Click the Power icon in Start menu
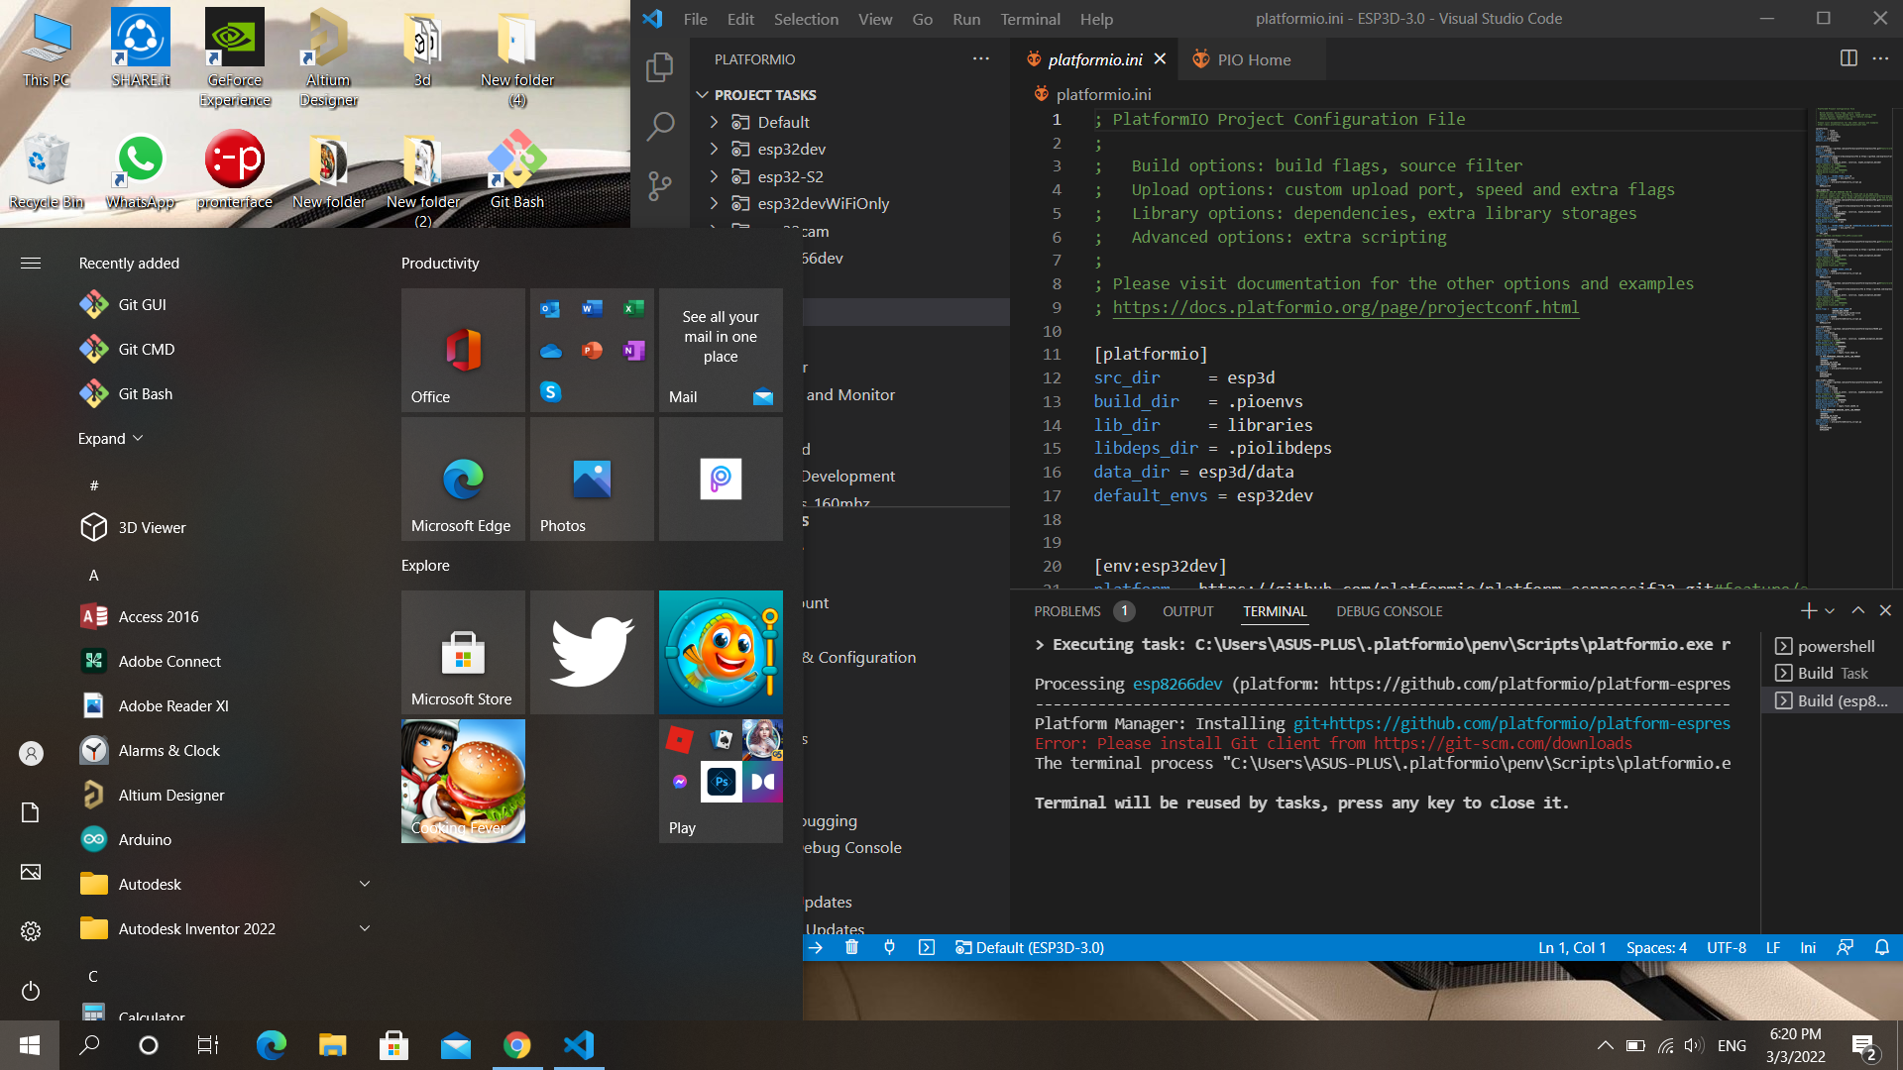Viewport: 1903px width, 1070px height. (x=31, y=991)
